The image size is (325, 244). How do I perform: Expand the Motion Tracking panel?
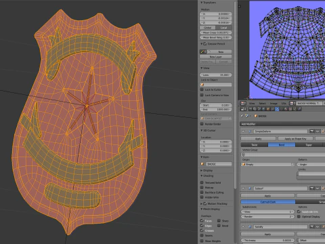[202, 203]
